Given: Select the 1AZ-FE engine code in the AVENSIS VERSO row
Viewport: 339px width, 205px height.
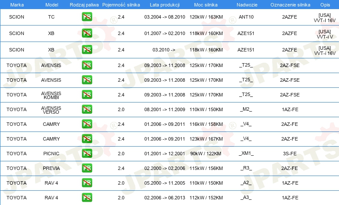Looking at the screenshot, I should (290, 109).
